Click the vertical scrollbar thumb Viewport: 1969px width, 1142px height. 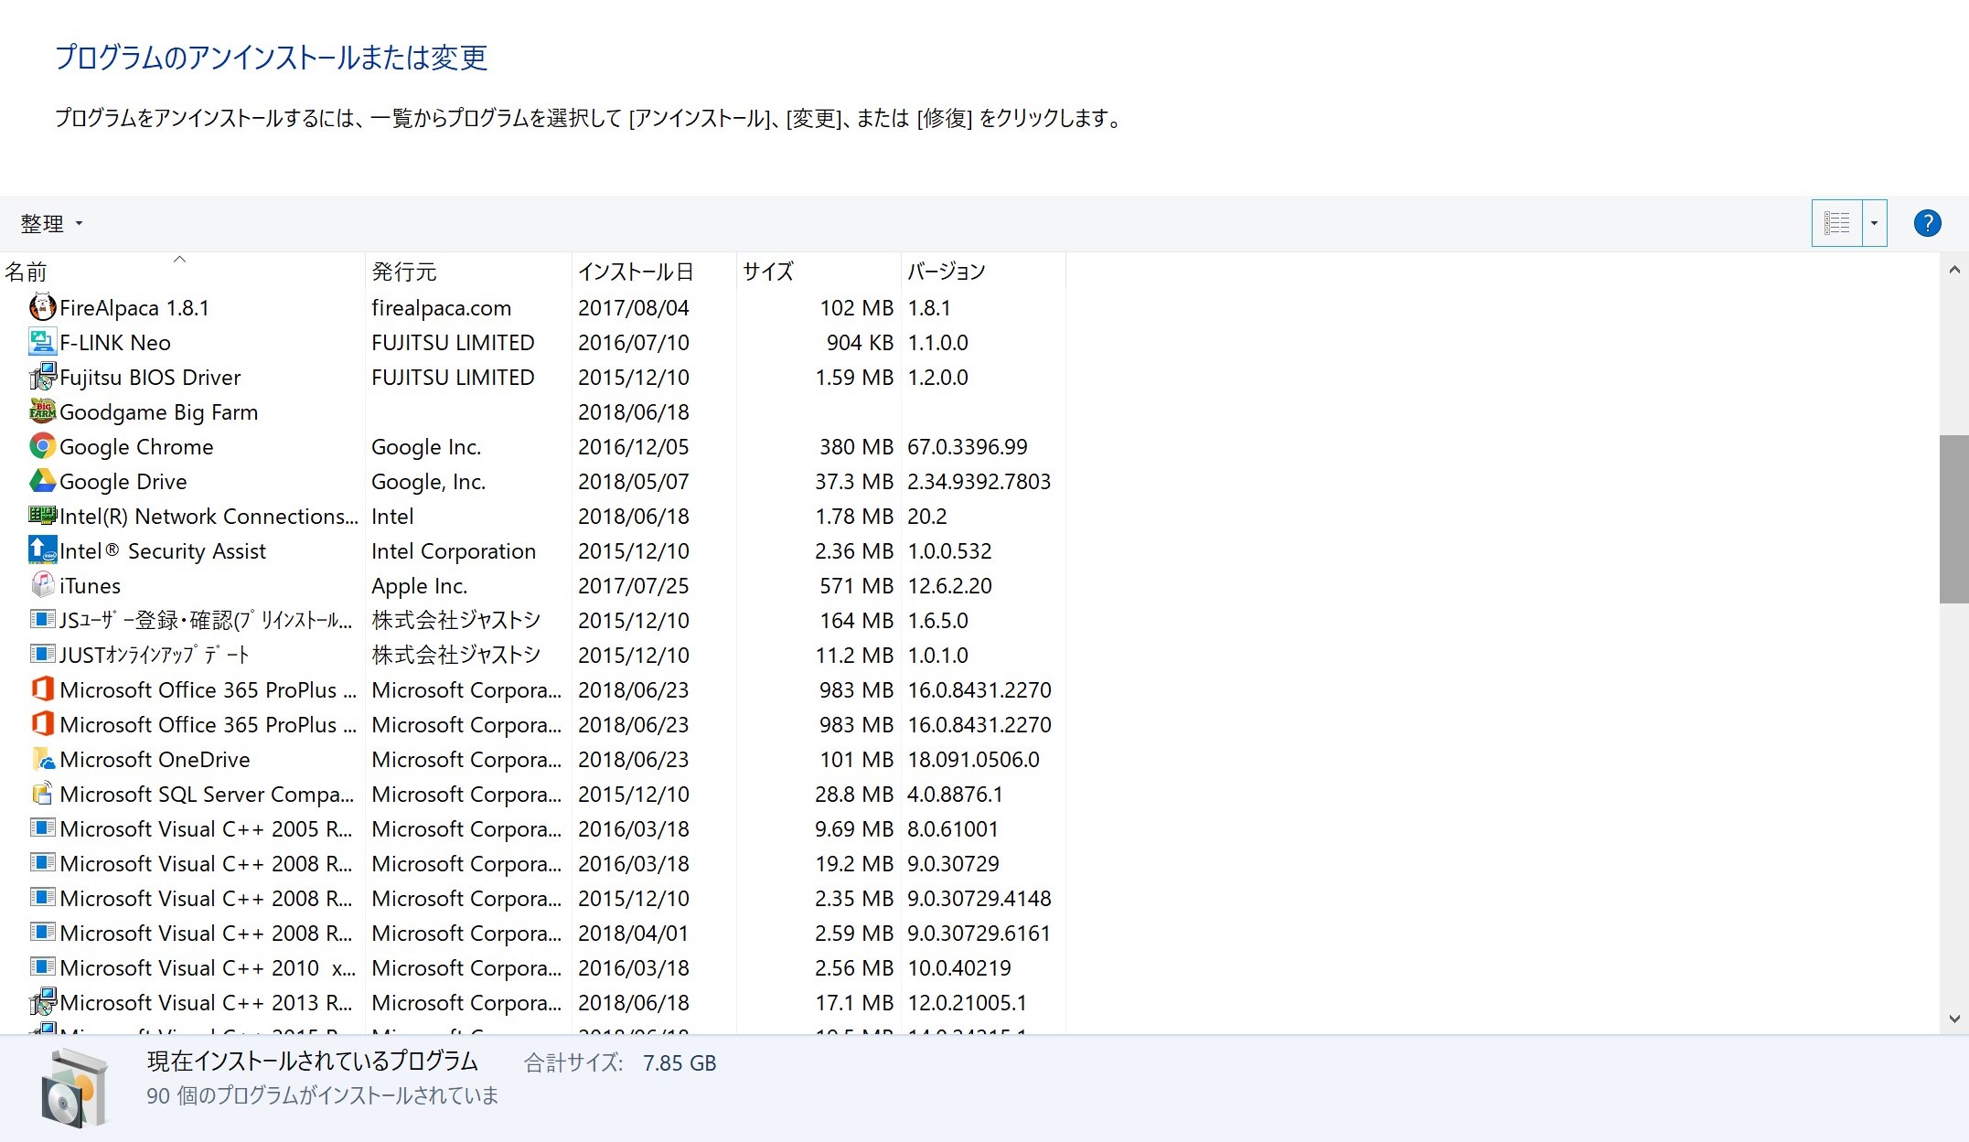[x=1953, y=519]
